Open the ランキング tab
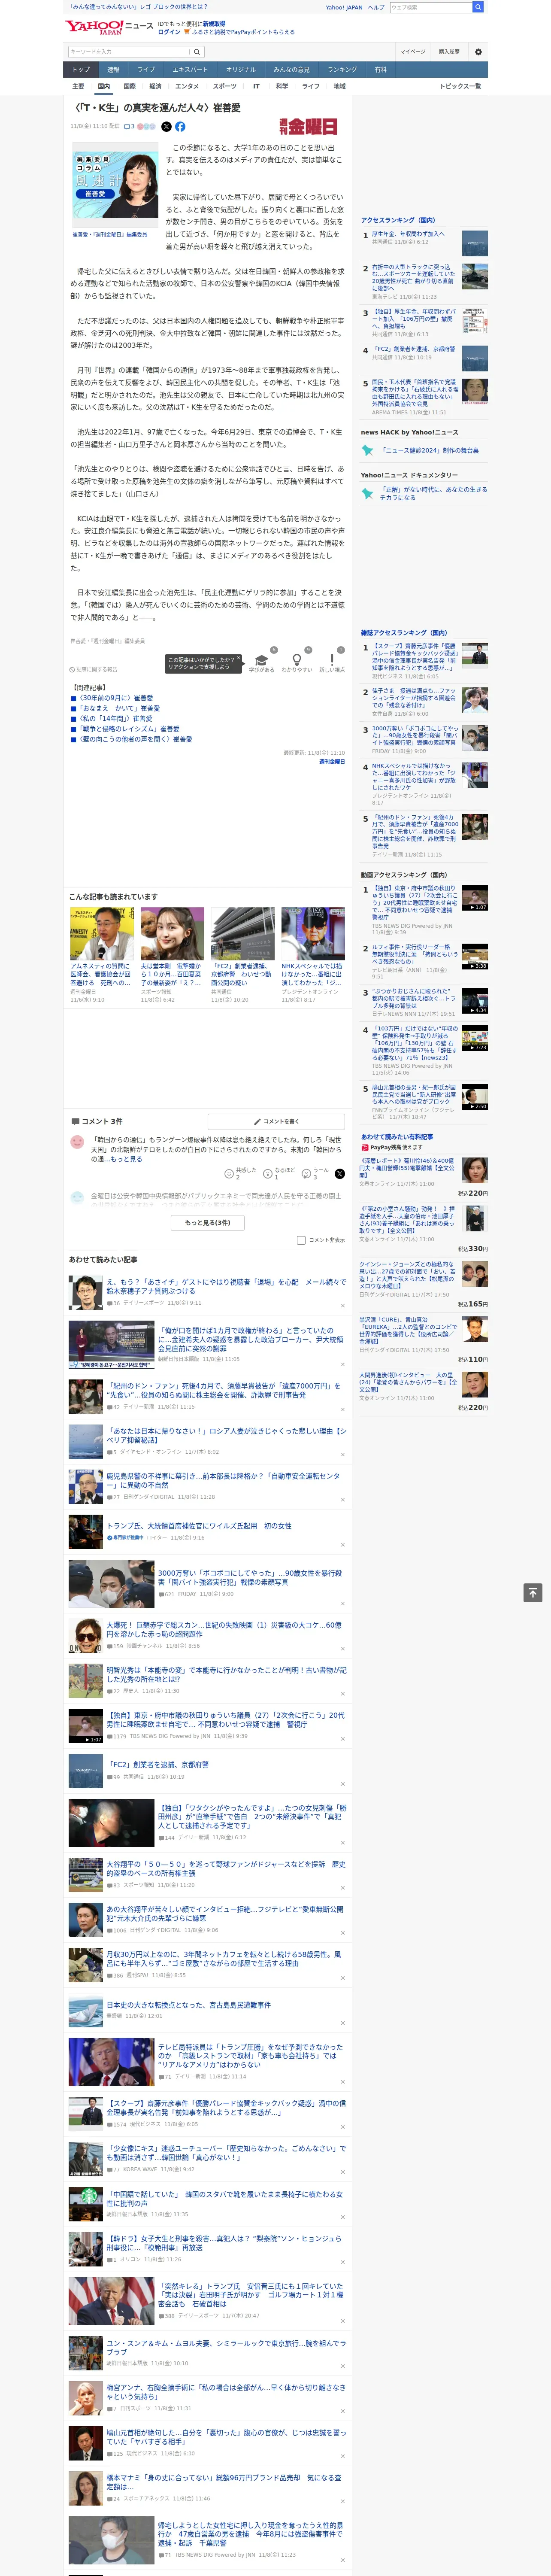 342,70
